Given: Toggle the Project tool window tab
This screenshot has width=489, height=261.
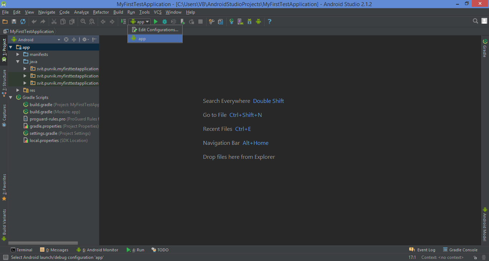Looking at the screenshot, I should [4, 50].
